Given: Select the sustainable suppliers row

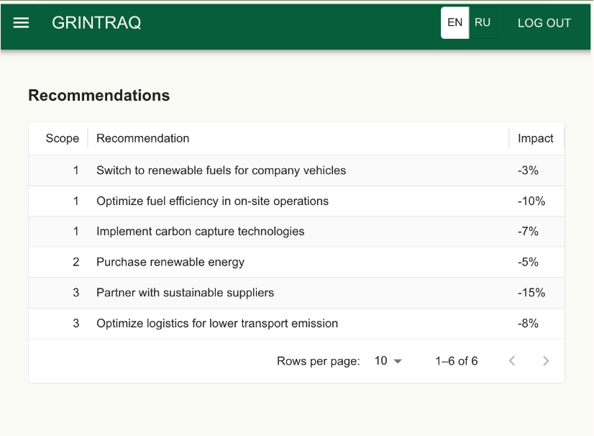Looking at the screenshot, I should [185, 293].
